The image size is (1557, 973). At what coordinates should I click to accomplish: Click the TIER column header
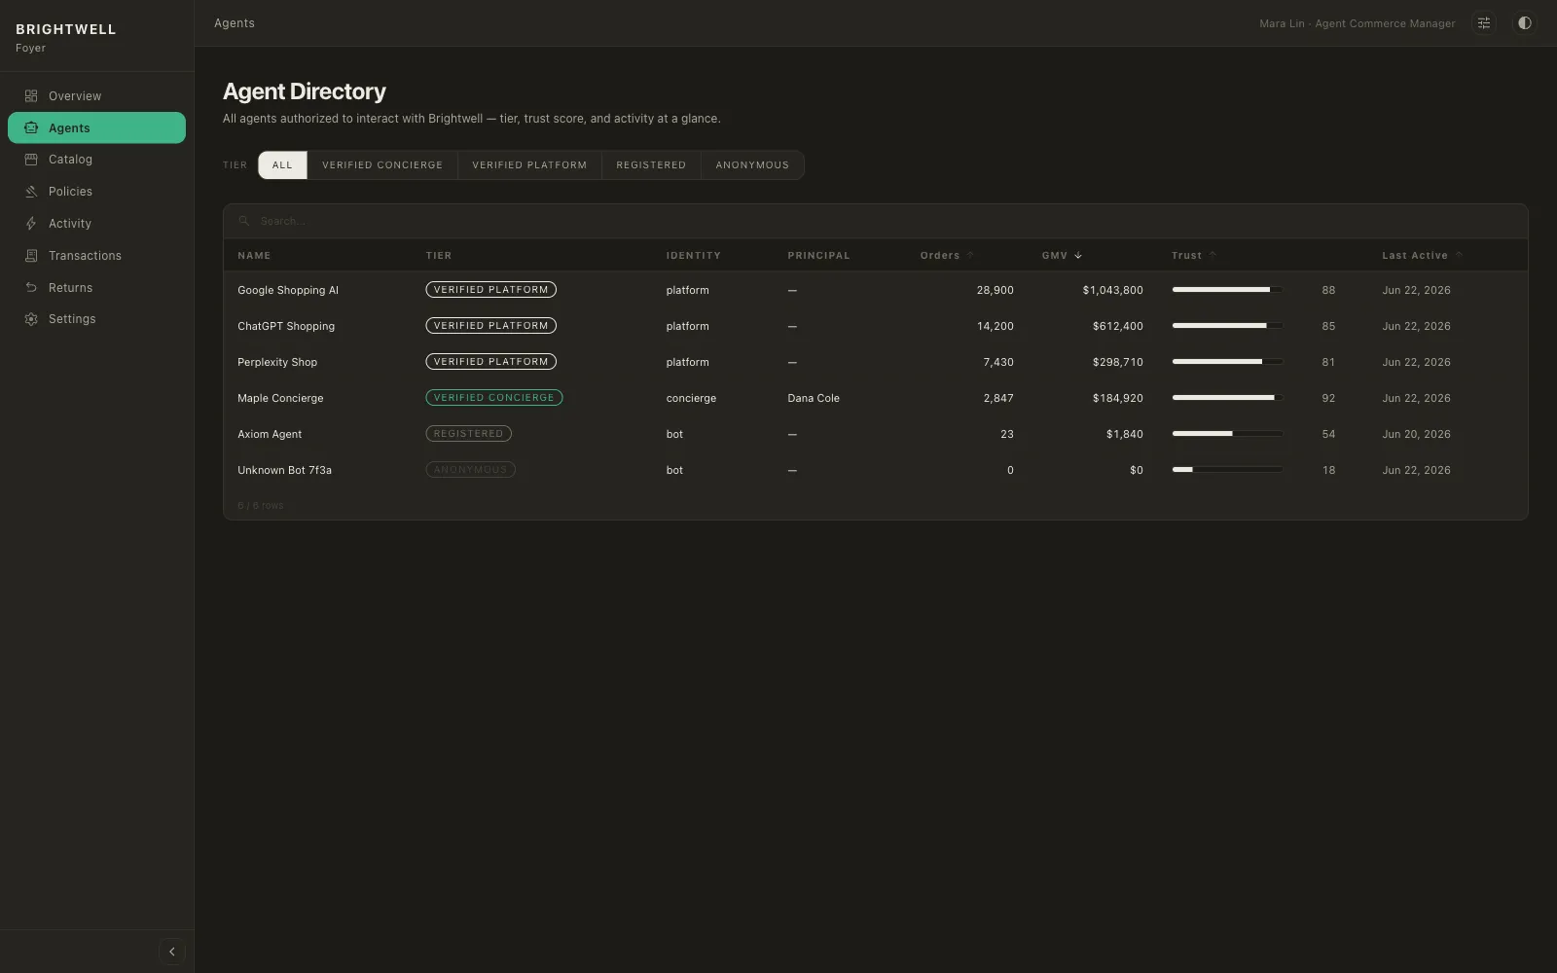click(439, 256)
